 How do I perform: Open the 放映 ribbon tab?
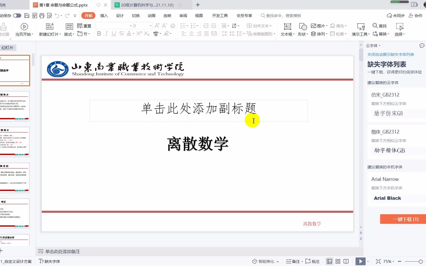[x=167, y=16]
